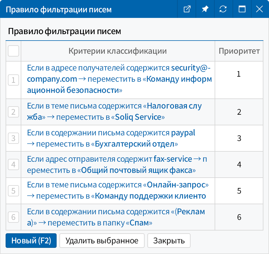269x254 pixels.
Task: Click the Критерии классификации column header
Action: point(118,51)
